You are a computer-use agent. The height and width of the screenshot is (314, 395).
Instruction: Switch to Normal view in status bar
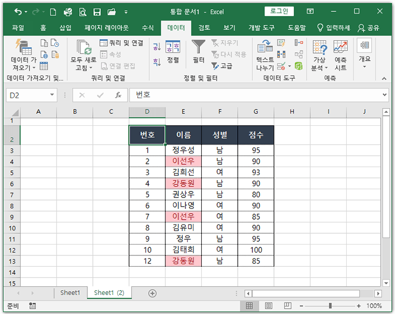click(x=249, y=306)
